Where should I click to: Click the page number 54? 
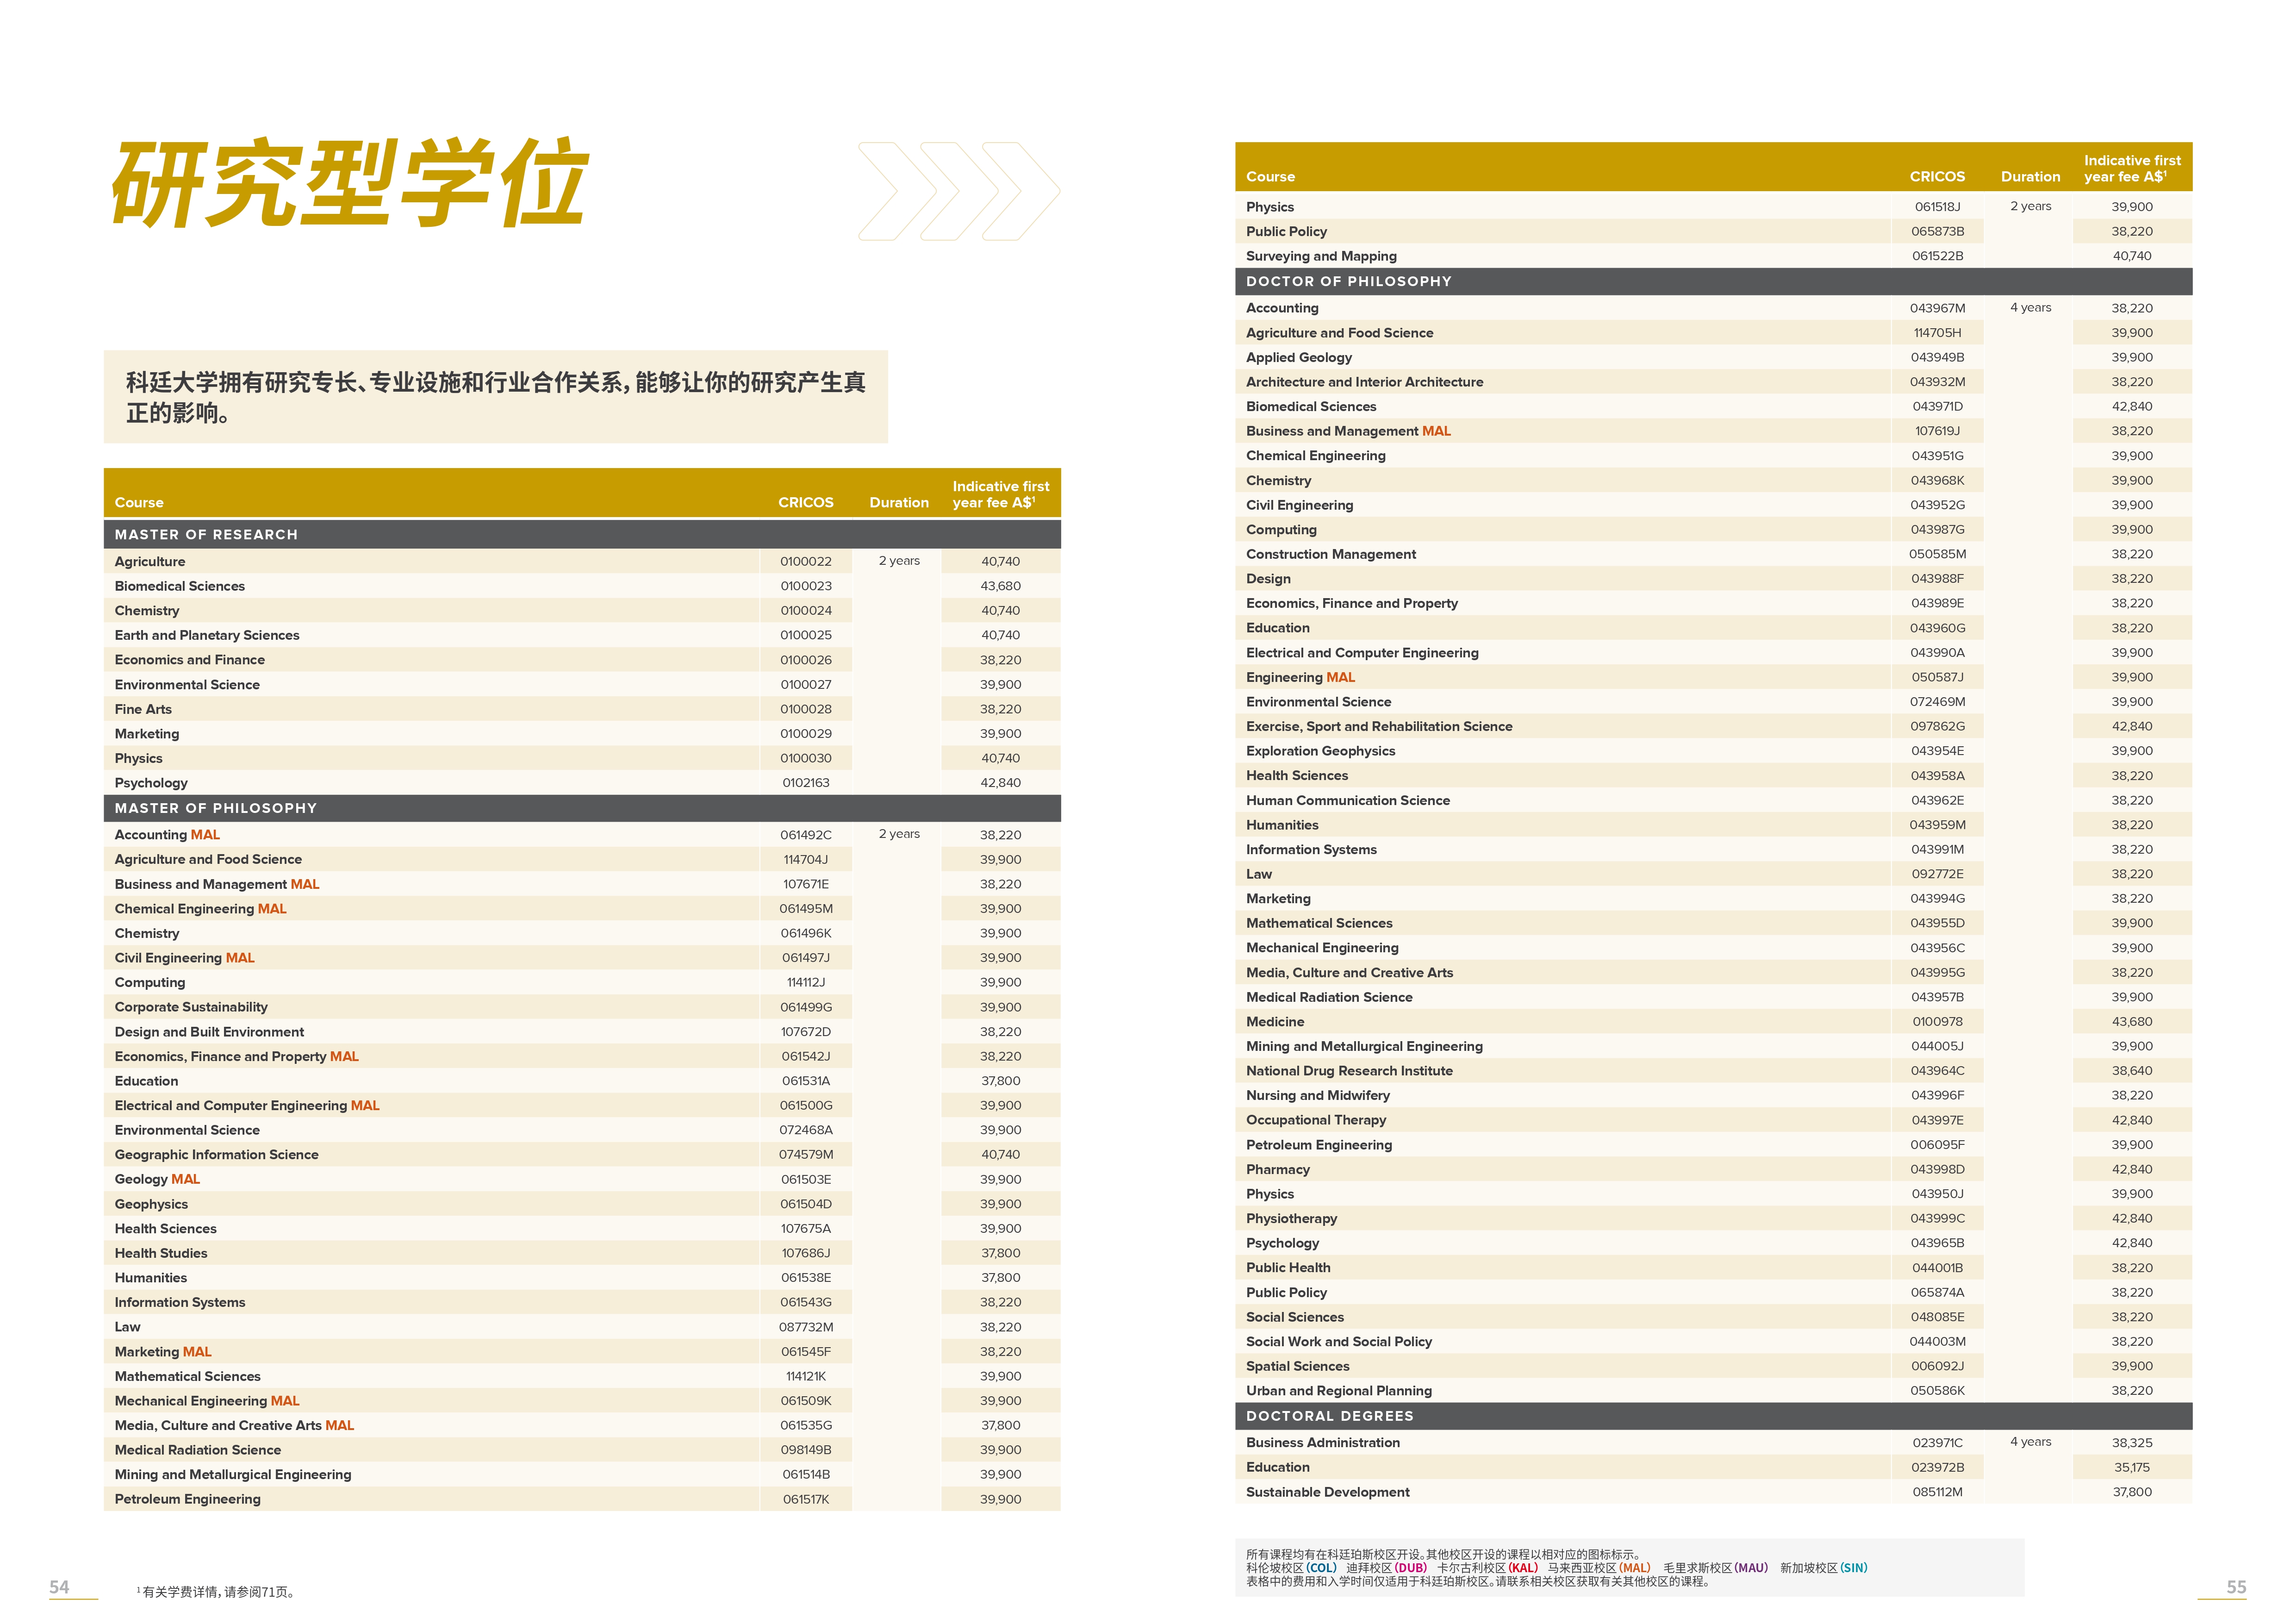pyautogui.click(x=59, y=1587)
